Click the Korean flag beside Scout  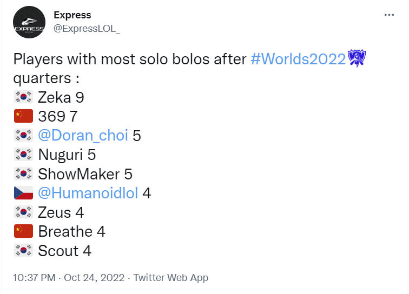tap(24, 251)
